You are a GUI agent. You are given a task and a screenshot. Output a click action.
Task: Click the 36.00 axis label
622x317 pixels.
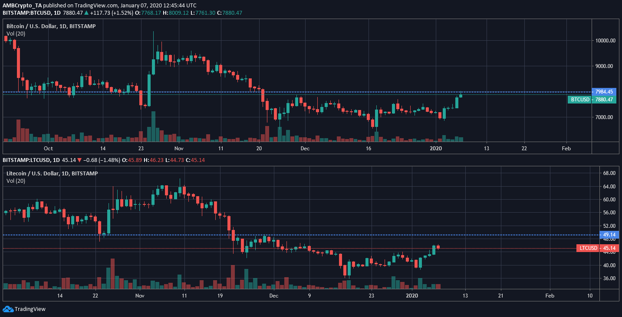[609, 278]
